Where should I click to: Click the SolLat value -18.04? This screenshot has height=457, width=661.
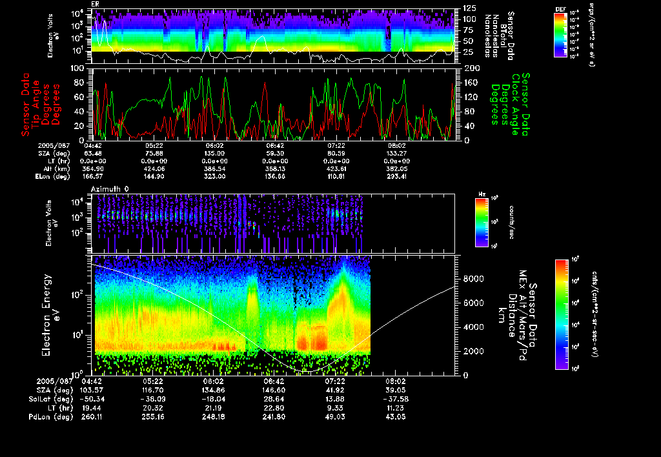tap(214, 400)
